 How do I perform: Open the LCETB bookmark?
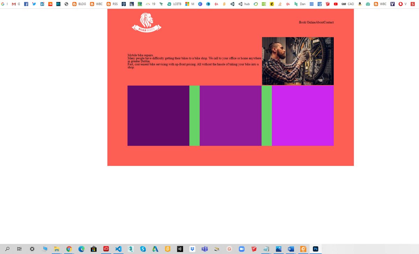pyautogui.click(x=174, y=4)
